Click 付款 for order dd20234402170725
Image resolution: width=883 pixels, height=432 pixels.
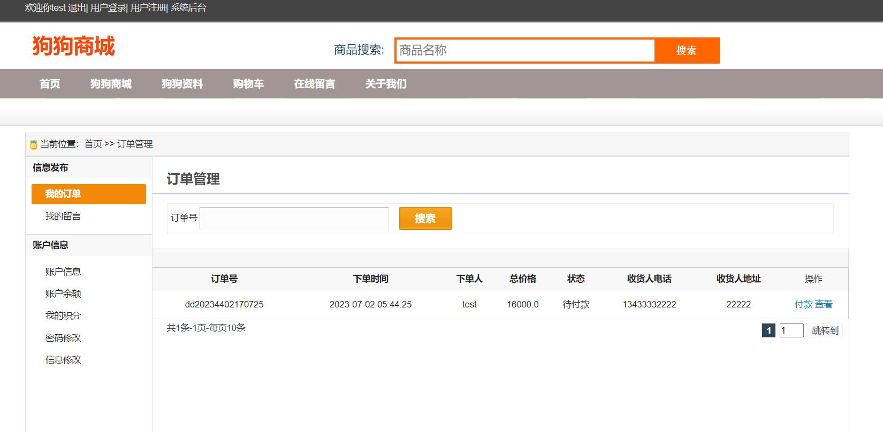pyautogui.click(x=803, y=304)
